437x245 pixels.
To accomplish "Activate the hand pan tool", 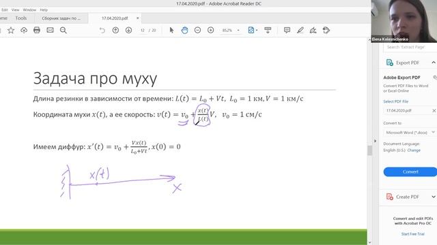I will coord(184,30).
